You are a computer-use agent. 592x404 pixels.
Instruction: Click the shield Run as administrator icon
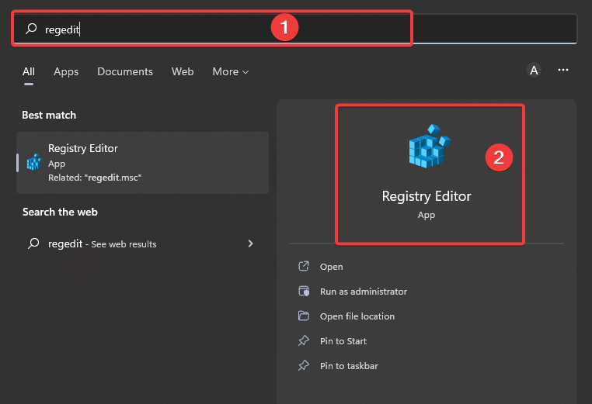[304, 292]
